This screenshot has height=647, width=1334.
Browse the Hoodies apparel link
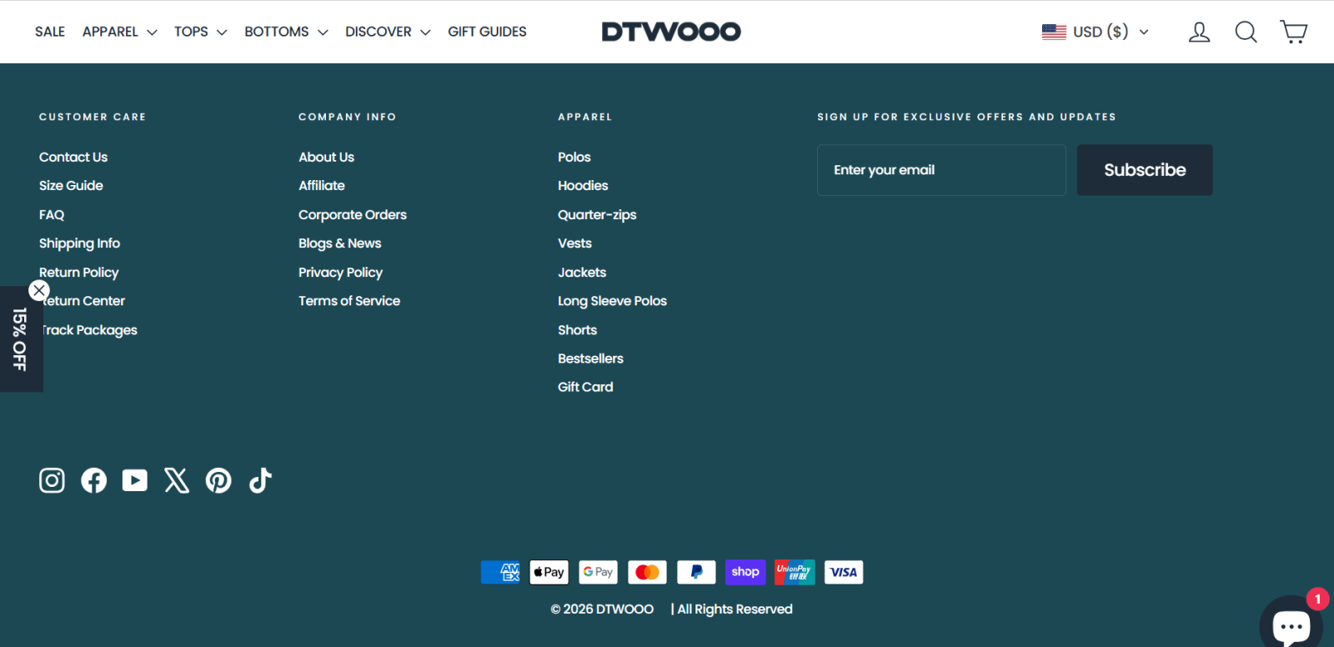click(x=583, y=185)
